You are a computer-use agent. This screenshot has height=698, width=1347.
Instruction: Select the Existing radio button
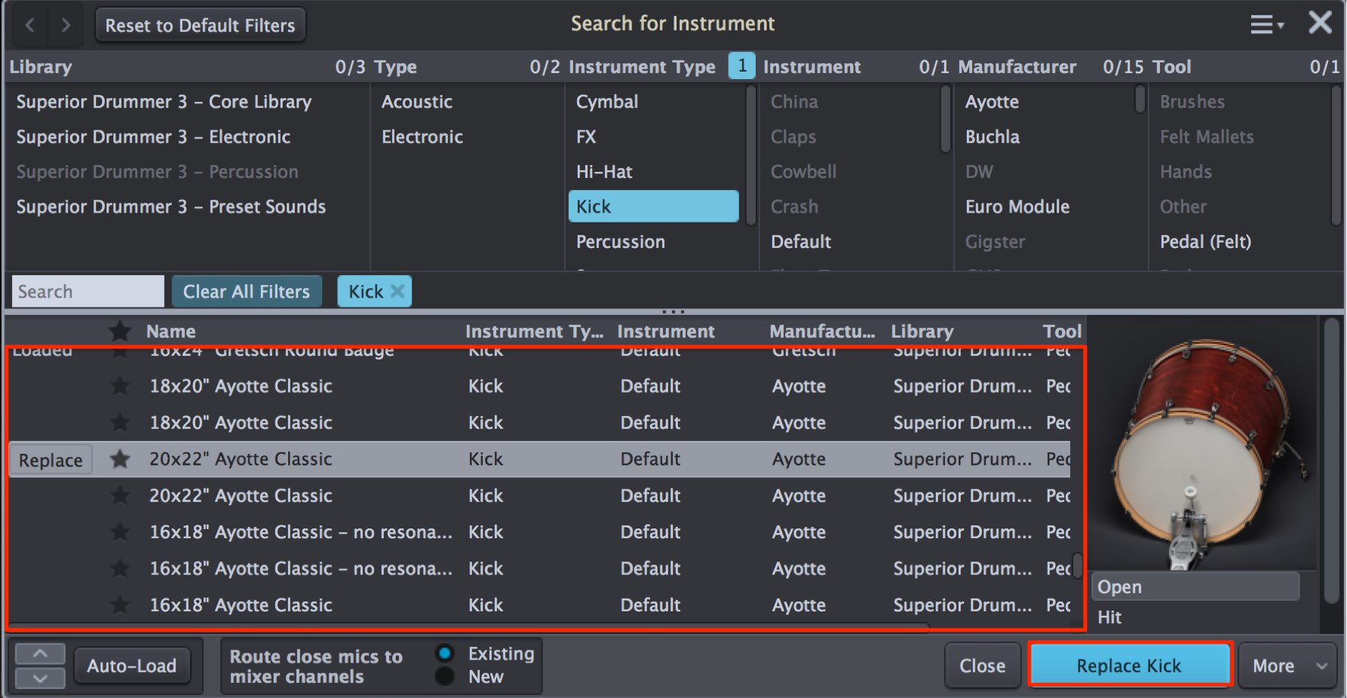pyautogui.click(x=445, y=653)
